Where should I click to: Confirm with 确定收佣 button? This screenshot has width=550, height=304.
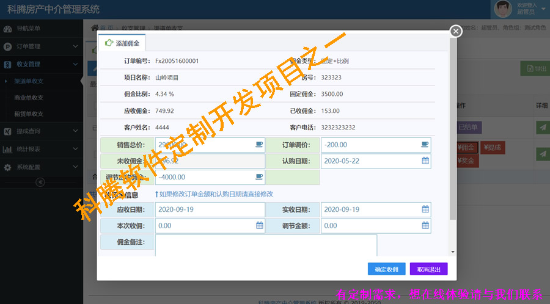(387, 269)
